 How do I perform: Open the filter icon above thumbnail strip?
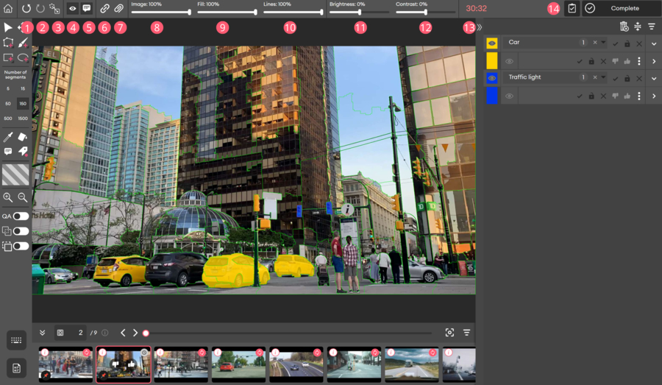466,333
